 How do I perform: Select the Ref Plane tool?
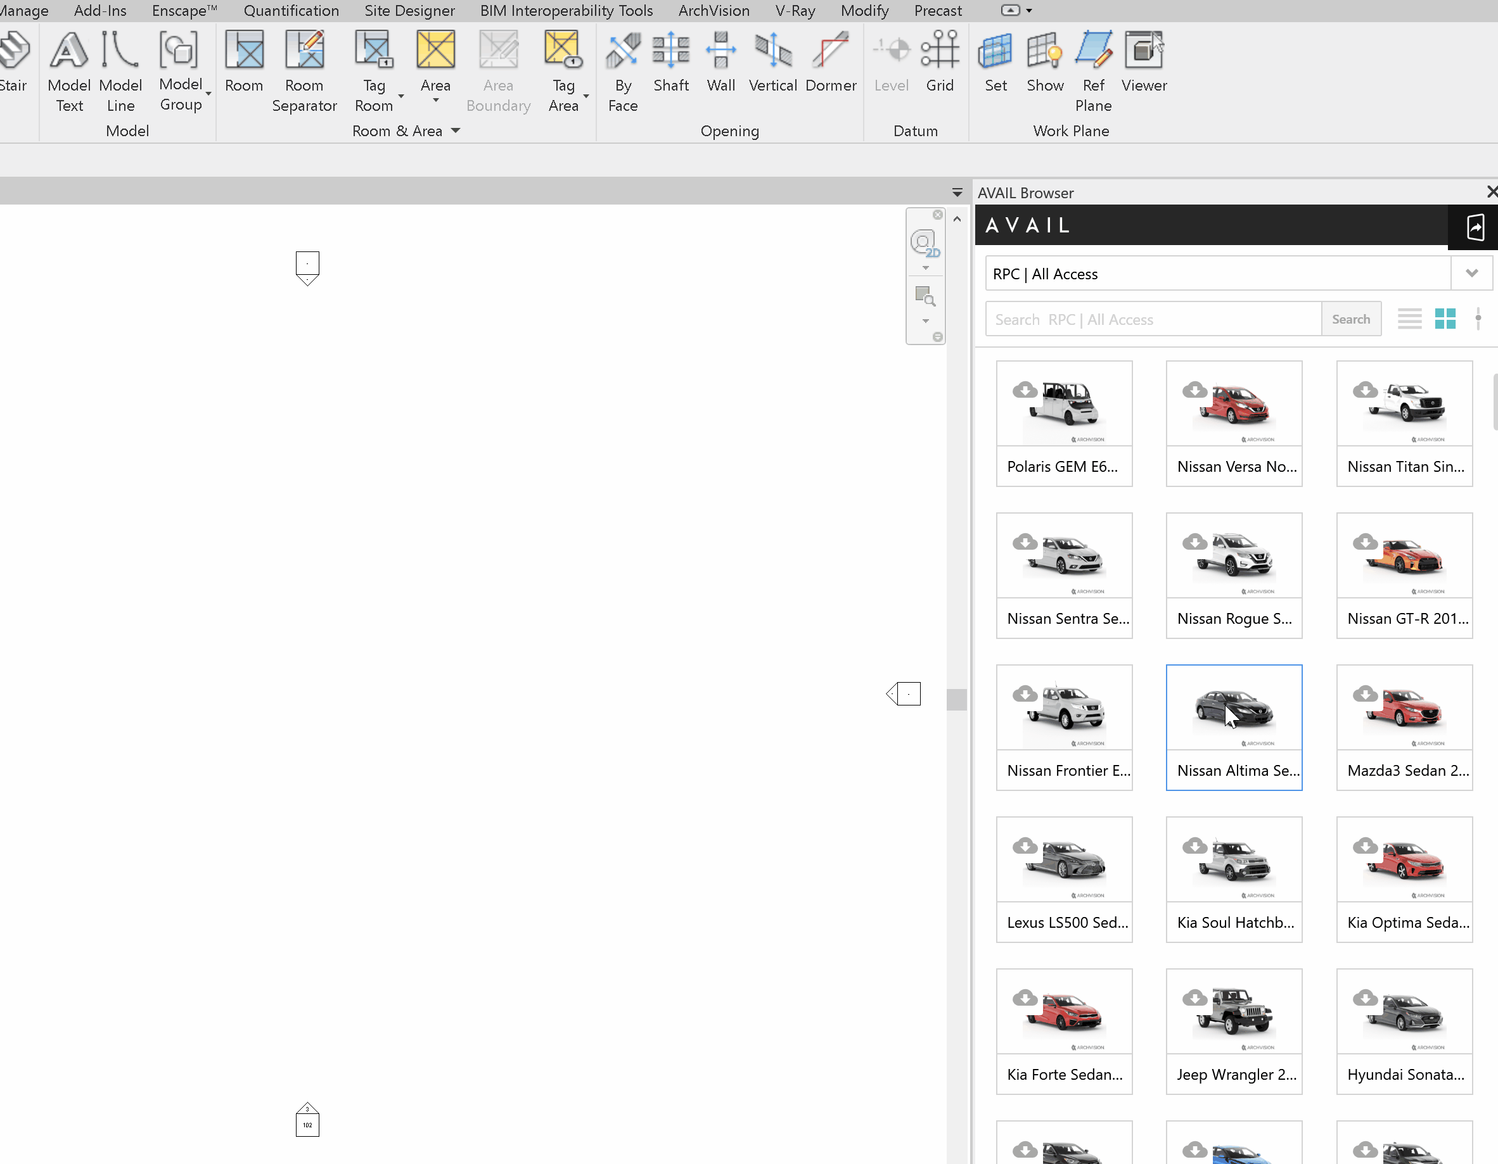(1093, 72)
